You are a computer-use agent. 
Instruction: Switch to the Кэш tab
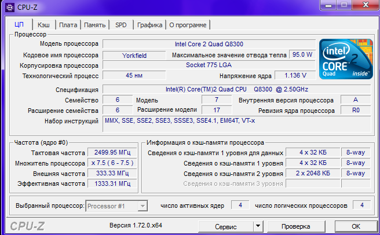43,25
